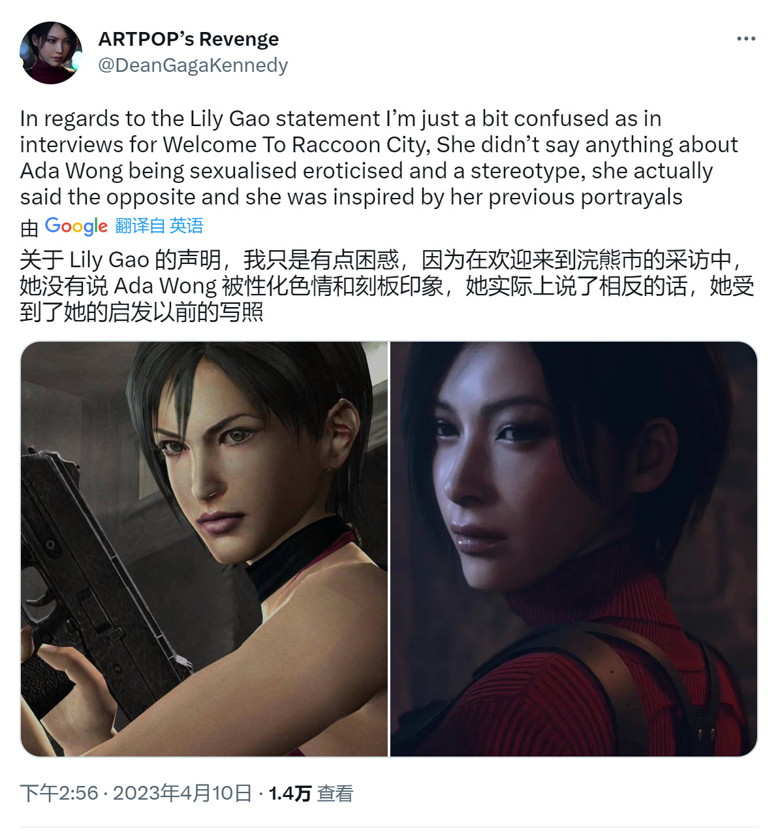Image resolution: width=778 pixels, height=831 pixels.
Task: Click the Google logo in translation line
Action: point(76,226)
